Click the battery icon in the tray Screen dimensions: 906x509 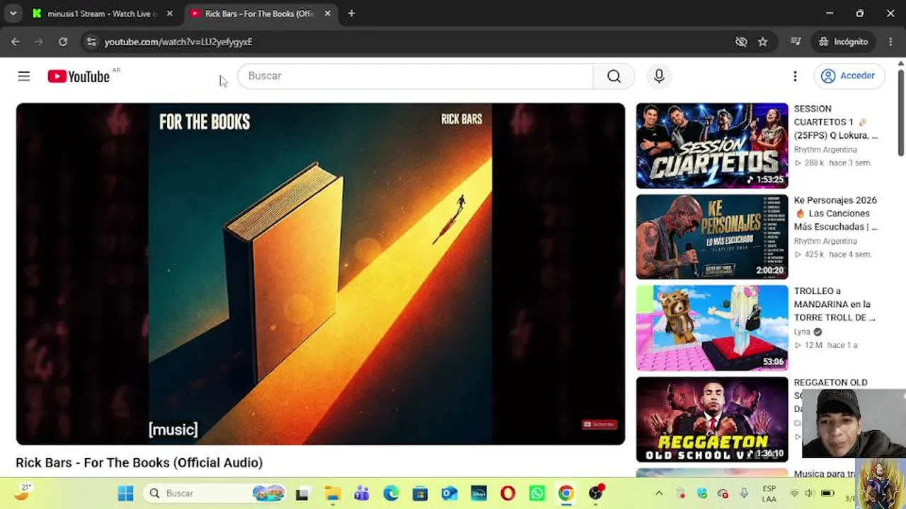[x=827, y=493]
